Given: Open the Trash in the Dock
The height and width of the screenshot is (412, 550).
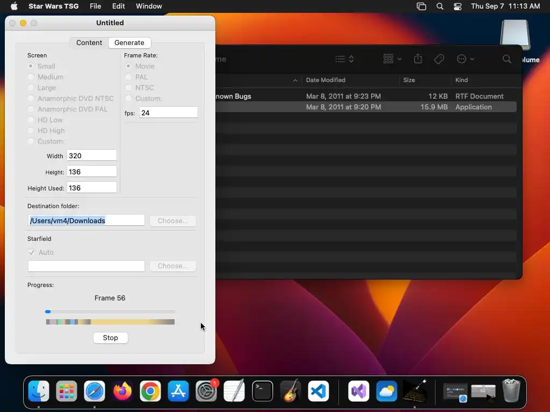Looking at the screenshot, I should (x=511, y=391).
